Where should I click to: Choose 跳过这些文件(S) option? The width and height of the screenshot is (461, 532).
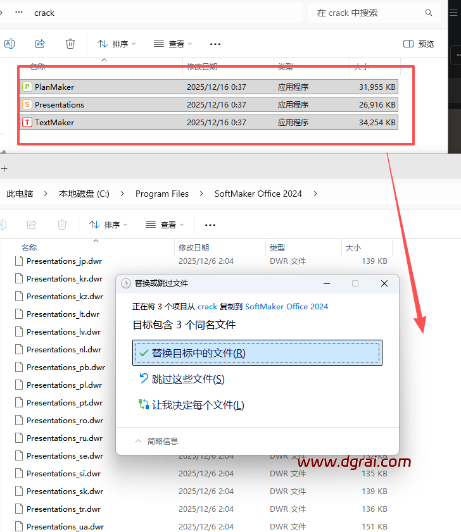click(x=182, y=379)
